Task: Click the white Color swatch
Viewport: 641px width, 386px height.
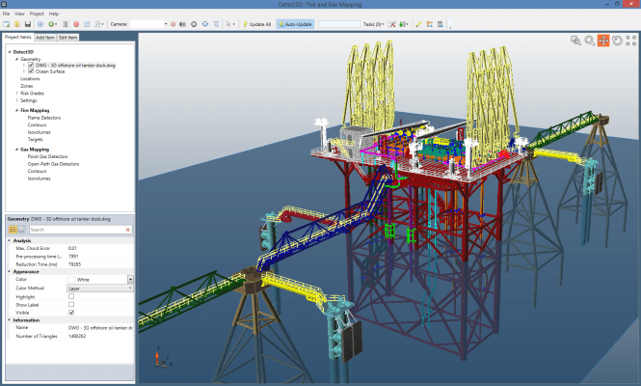Action: coord(70,279)
